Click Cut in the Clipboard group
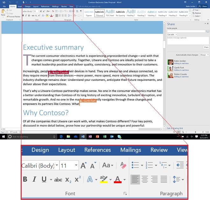Screen dimensions: 210x200 [9, 10]
